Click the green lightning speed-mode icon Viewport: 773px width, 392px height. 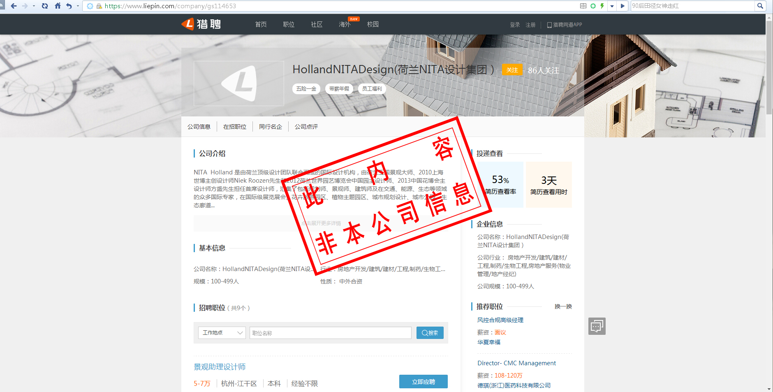tap(602, 6)
